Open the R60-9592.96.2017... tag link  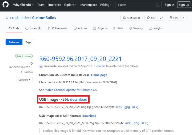[x=20, y=67]
